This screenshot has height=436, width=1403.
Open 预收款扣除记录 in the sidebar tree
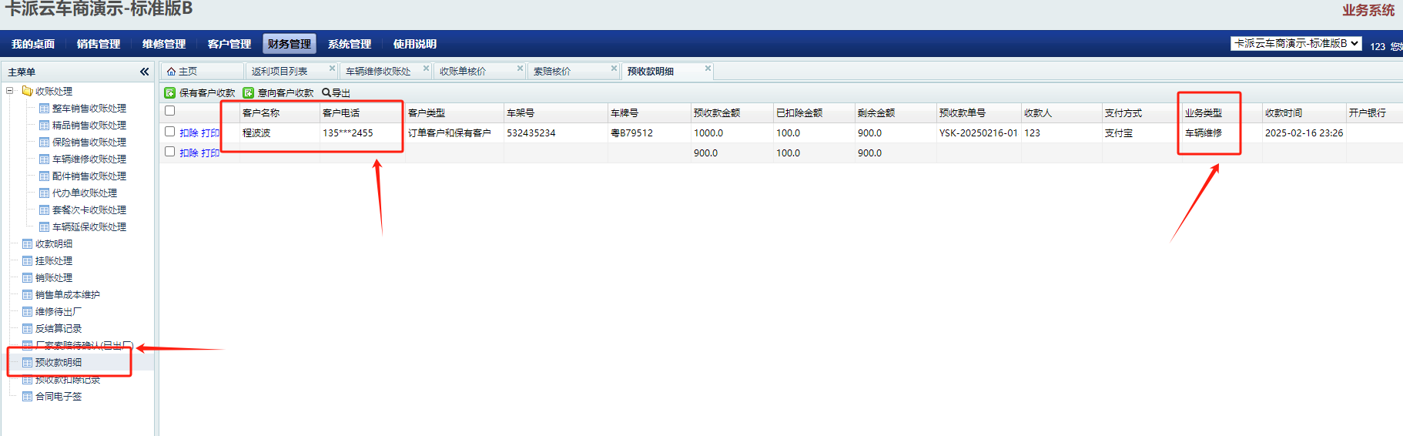tap(68, 380)
